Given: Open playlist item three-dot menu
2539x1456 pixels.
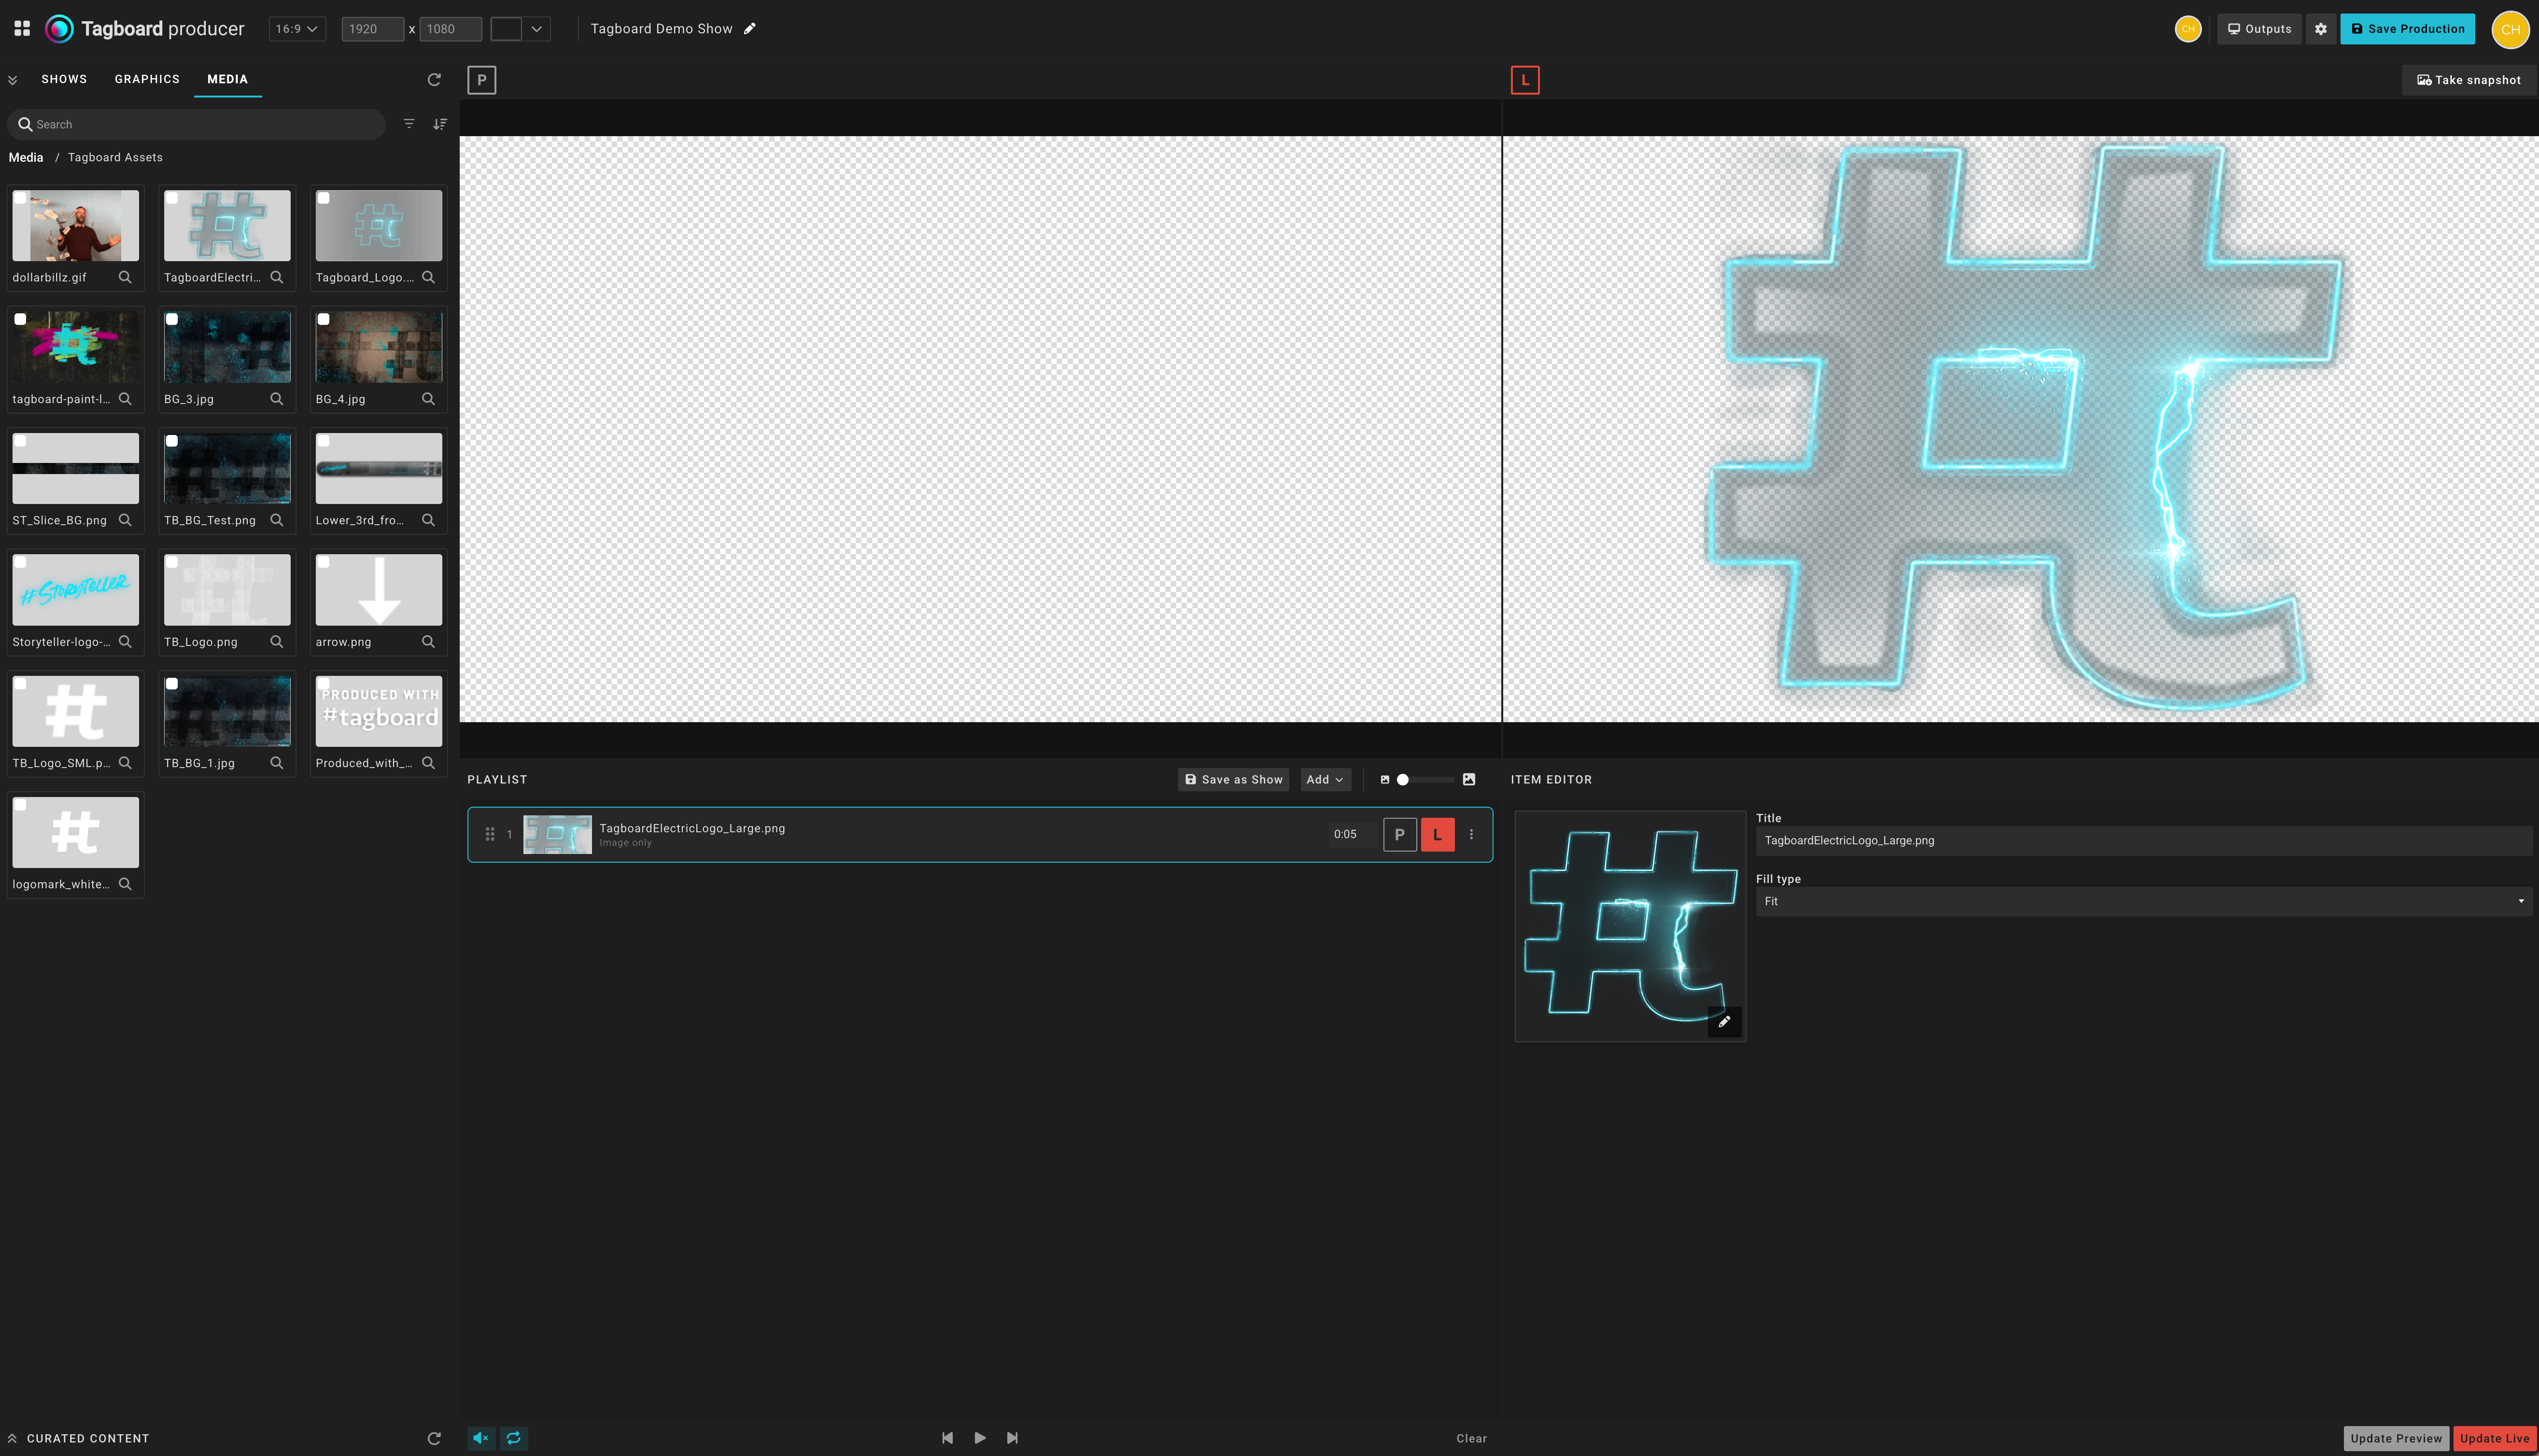Looking at the screenshot, I should [x=1471, y=834].
